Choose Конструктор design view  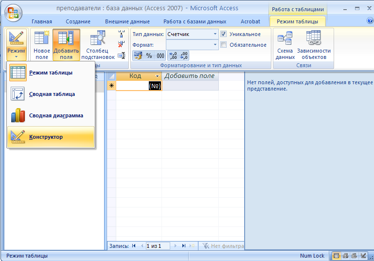(51, 137)
